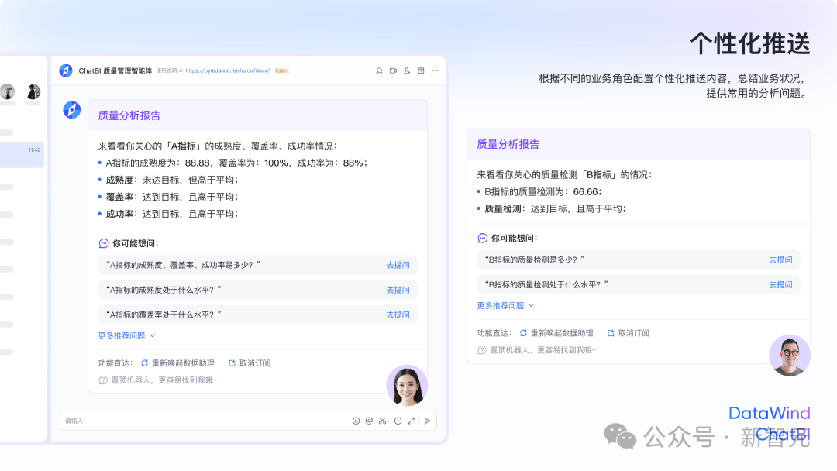Click chat bubble icon by 你可能想问 in right card
The width and height of the screenshot is (837, 471).
(483, 238)
